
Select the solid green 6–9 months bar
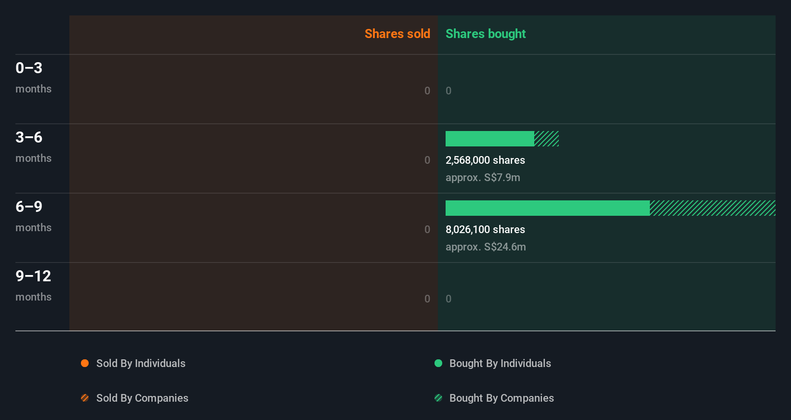coord(548,208)
